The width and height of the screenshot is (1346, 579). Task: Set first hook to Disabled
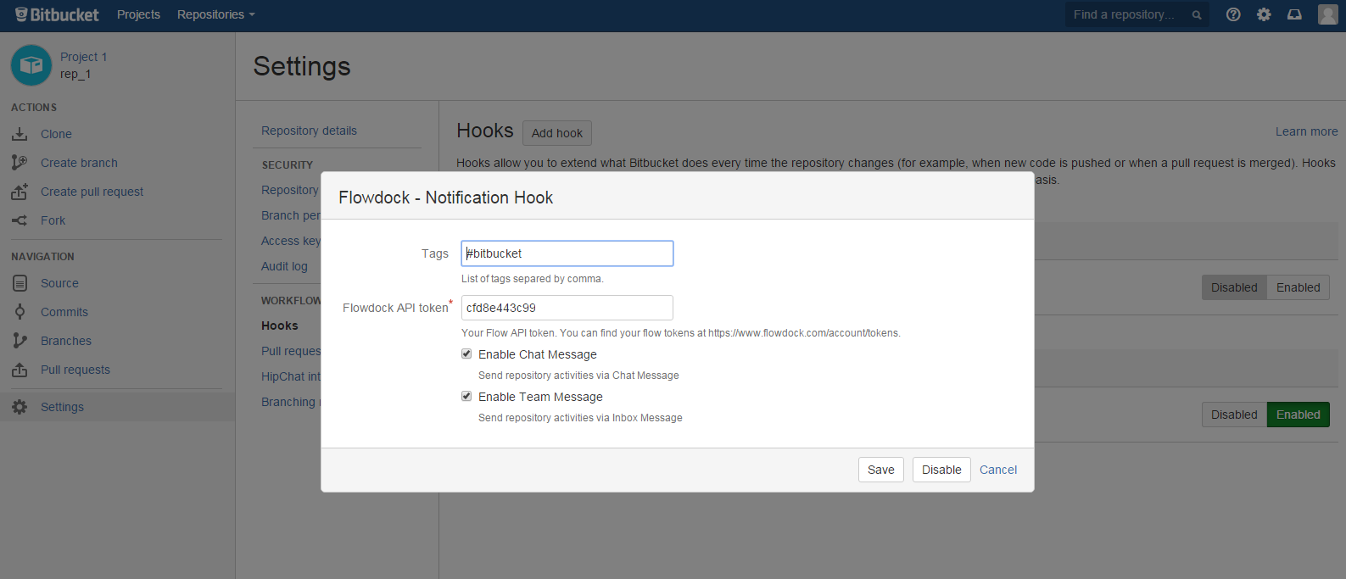(x=1234, y=287)
